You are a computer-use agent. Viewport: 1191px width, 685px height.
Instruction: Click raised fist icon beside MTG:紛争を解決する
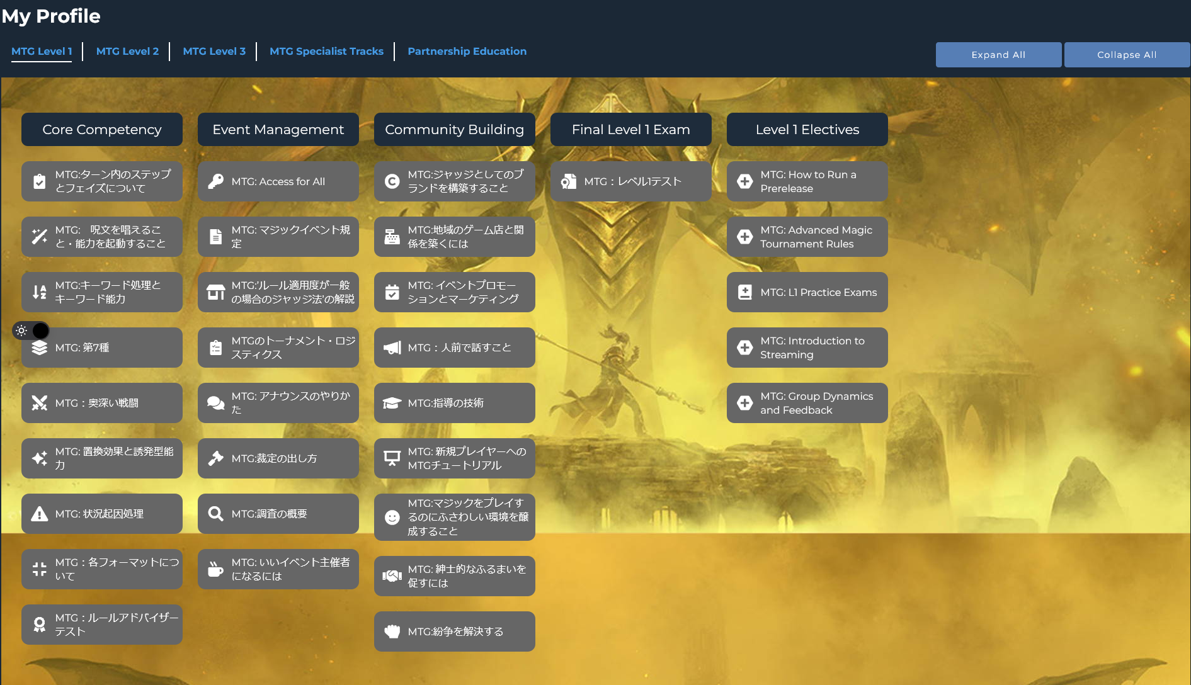392,631
